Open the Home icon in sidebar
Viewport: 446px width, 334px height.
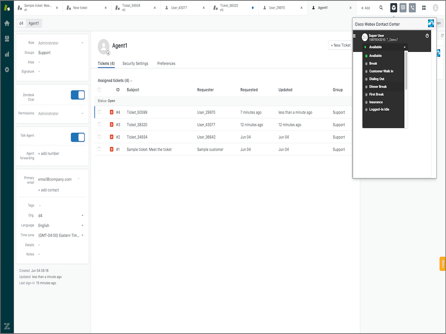[x=7, y=23]
